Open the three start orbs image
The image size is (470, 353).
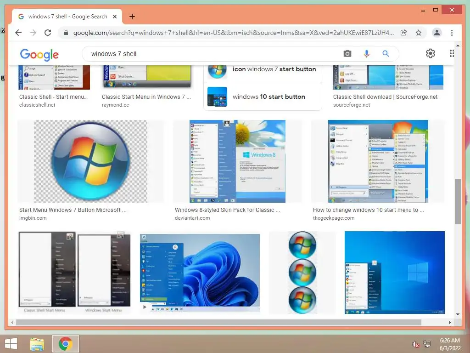(x=302, y=273)
